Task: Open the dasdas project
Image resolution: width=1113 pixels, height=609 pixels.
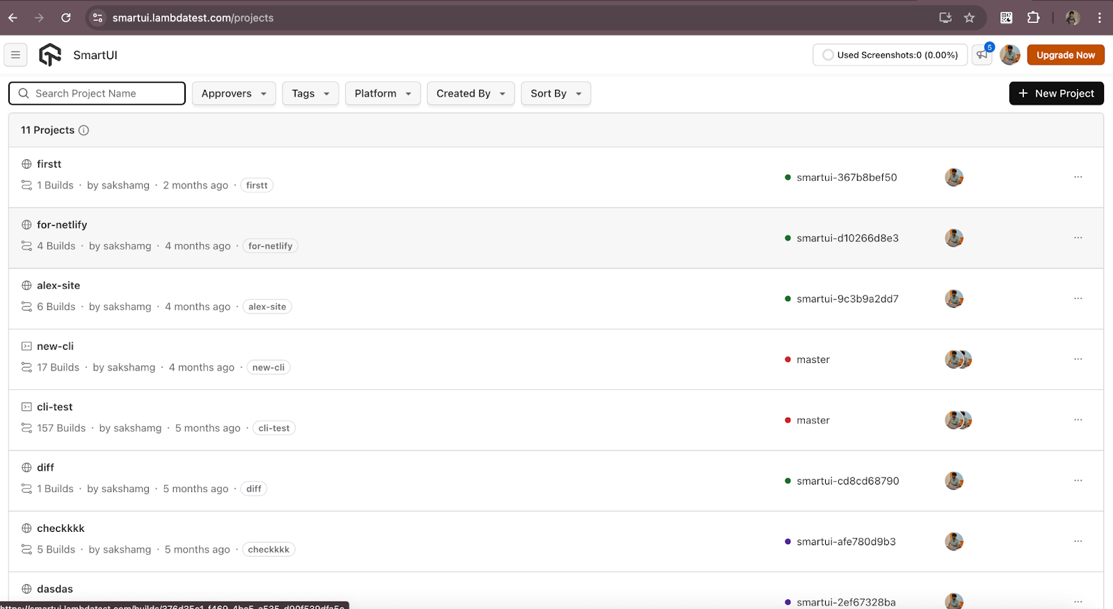Action: (x=55, y=589)
